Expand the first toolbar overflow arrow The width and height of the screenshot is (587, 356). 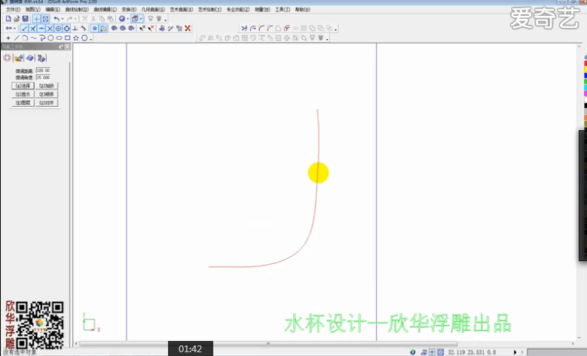coord(166,20)
